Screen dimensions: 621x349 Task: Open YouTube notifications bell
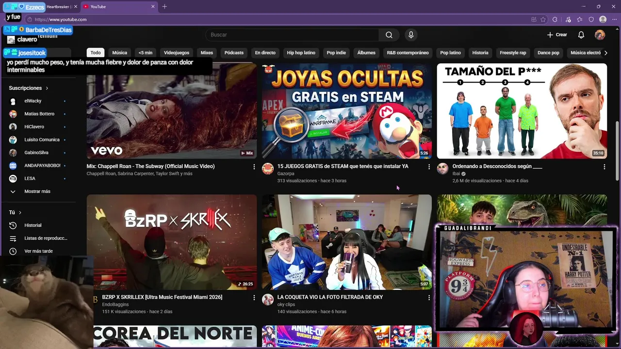(x=581, y=35)
